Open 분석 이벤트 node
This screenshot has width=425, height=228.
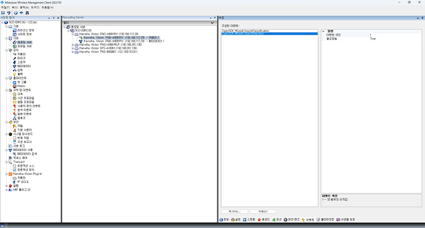[25, 110]
